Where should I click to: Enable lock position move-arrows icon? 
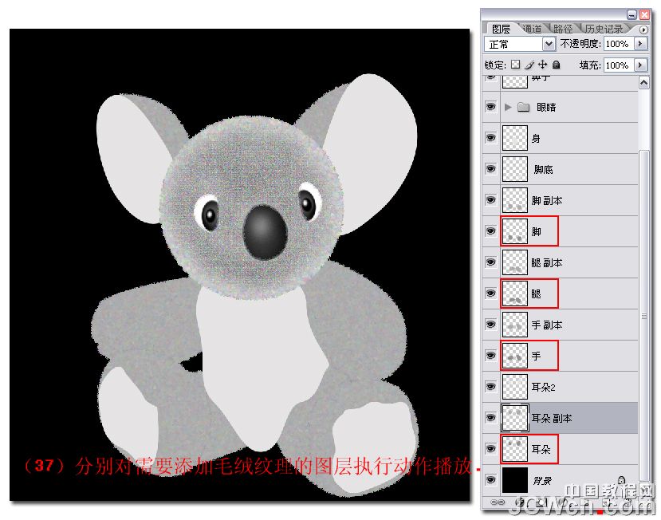[x=542, y=65]
